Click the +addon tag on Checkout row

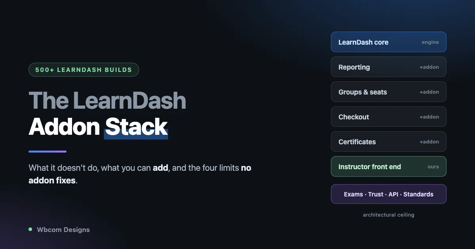click(429, 117)
